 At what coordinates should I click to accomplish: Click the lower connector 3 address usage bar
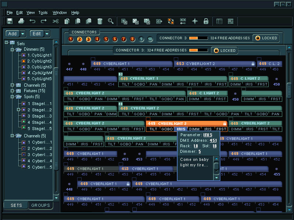(198, 50)
